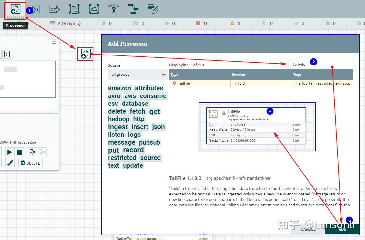Filter by the 'restricted' tag
This screenshot has height=240, width=365.
[x=122, y=158]
